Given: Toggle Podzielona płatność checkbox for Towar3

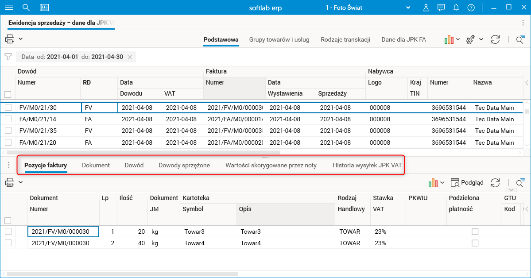Looking at the screenshot, I should pyautogui.click(x=475, y=232).
